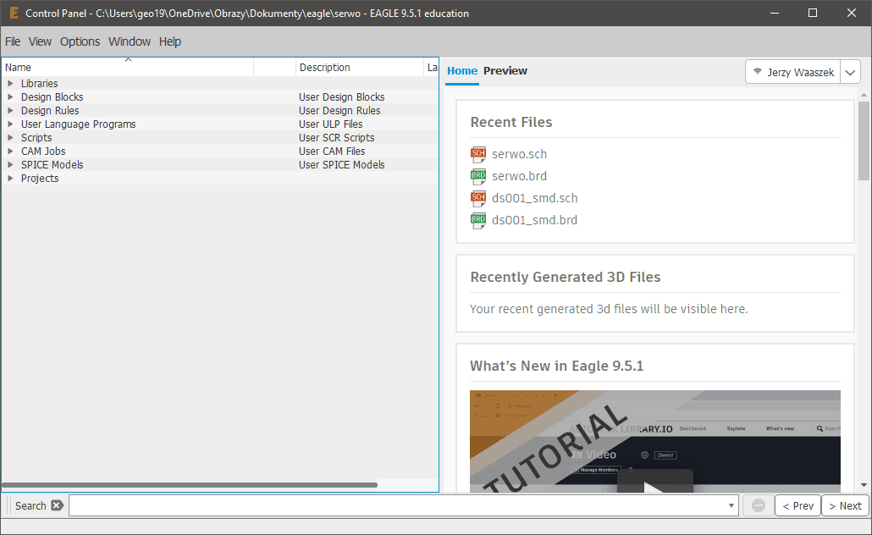Click the SCH icon next to ds001_smd.sch
This screenshot has height=535, width=872.
pyautogui.click(x=478, y=198)
